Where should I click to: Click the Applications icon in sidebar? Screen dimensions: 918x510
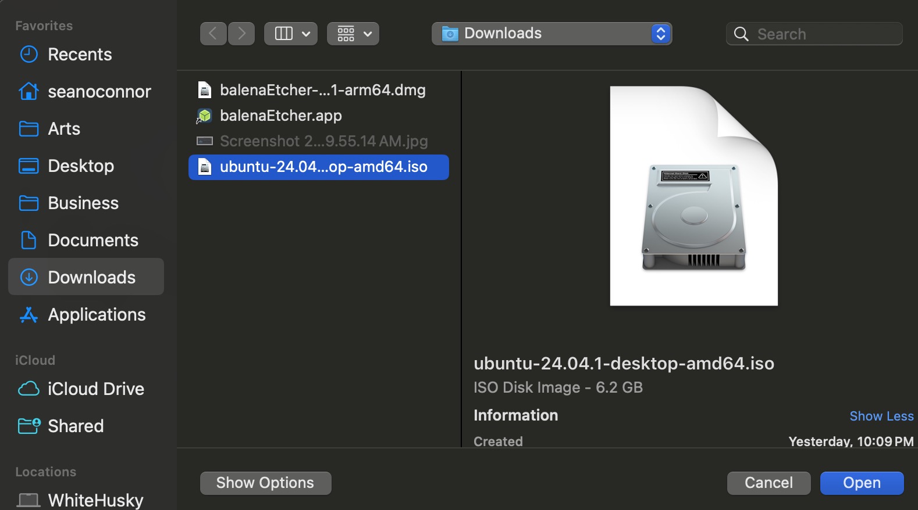tap(29, 315)
